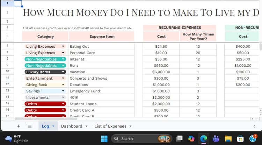Select the Eating Out cell

(x=102, y=46)
